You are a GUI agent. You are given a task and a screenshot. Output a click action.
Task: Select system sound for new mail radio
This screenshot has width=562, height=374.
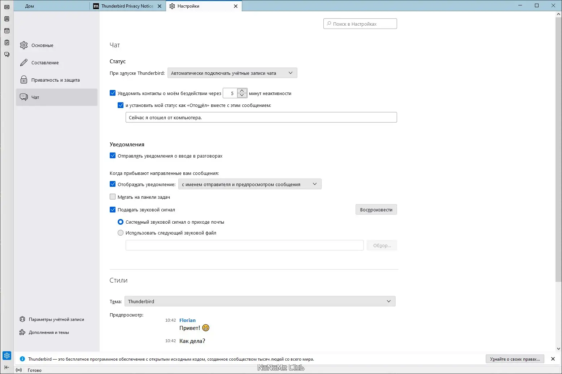coord(121,222)
